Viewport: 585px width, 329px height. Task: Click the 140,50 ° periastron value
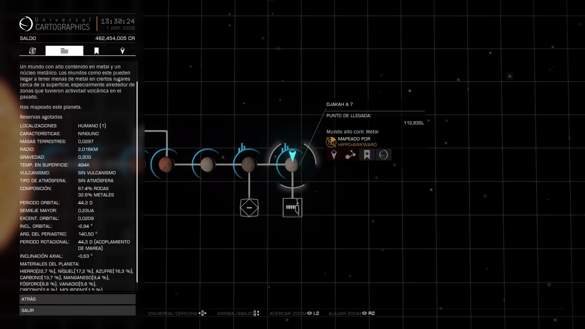point(88,234)
